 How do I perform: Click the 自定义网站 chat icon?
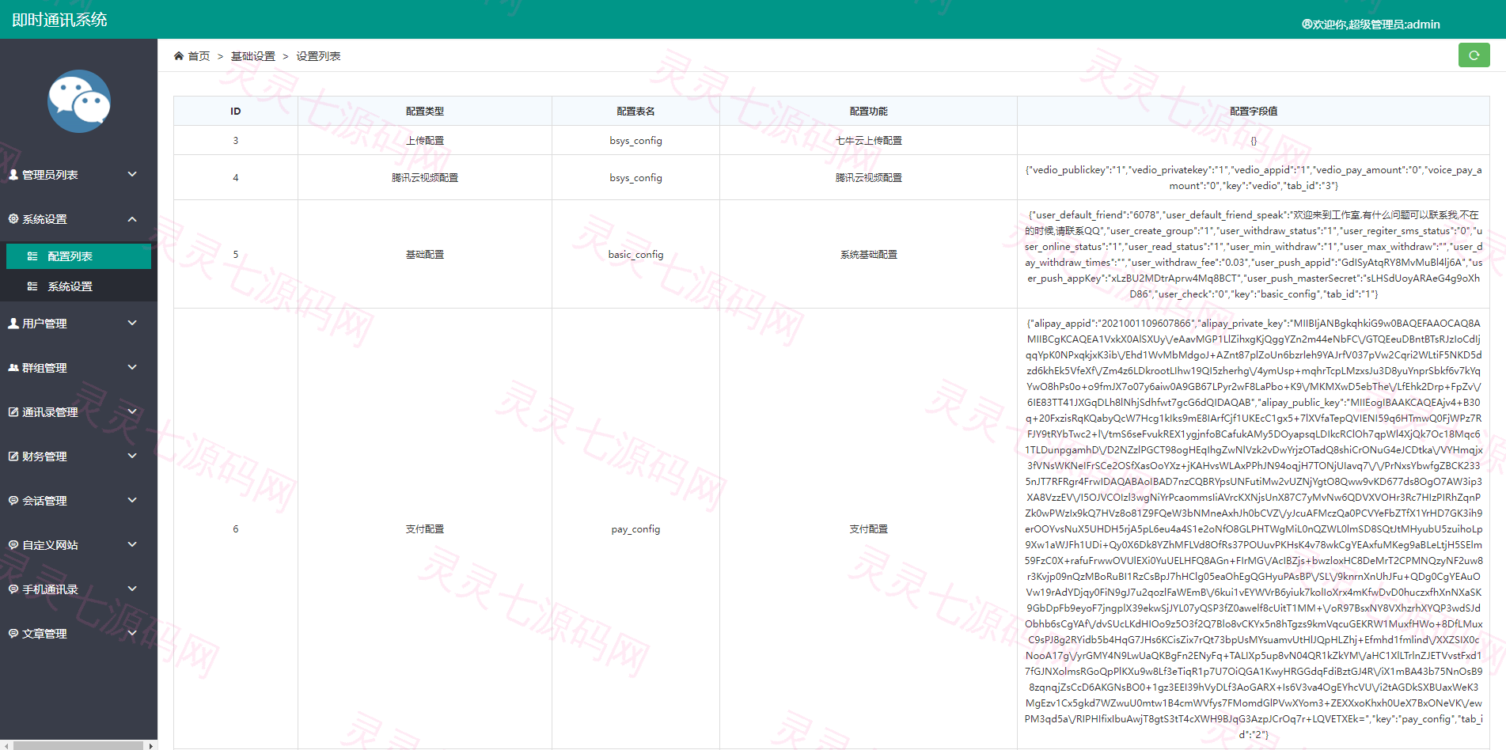click(x=13, y=545)
